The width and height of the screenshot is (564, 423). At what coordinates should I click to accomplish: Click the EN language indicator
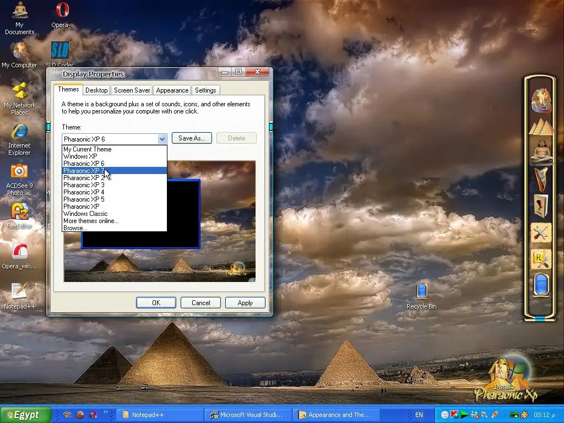click(419, 415)
